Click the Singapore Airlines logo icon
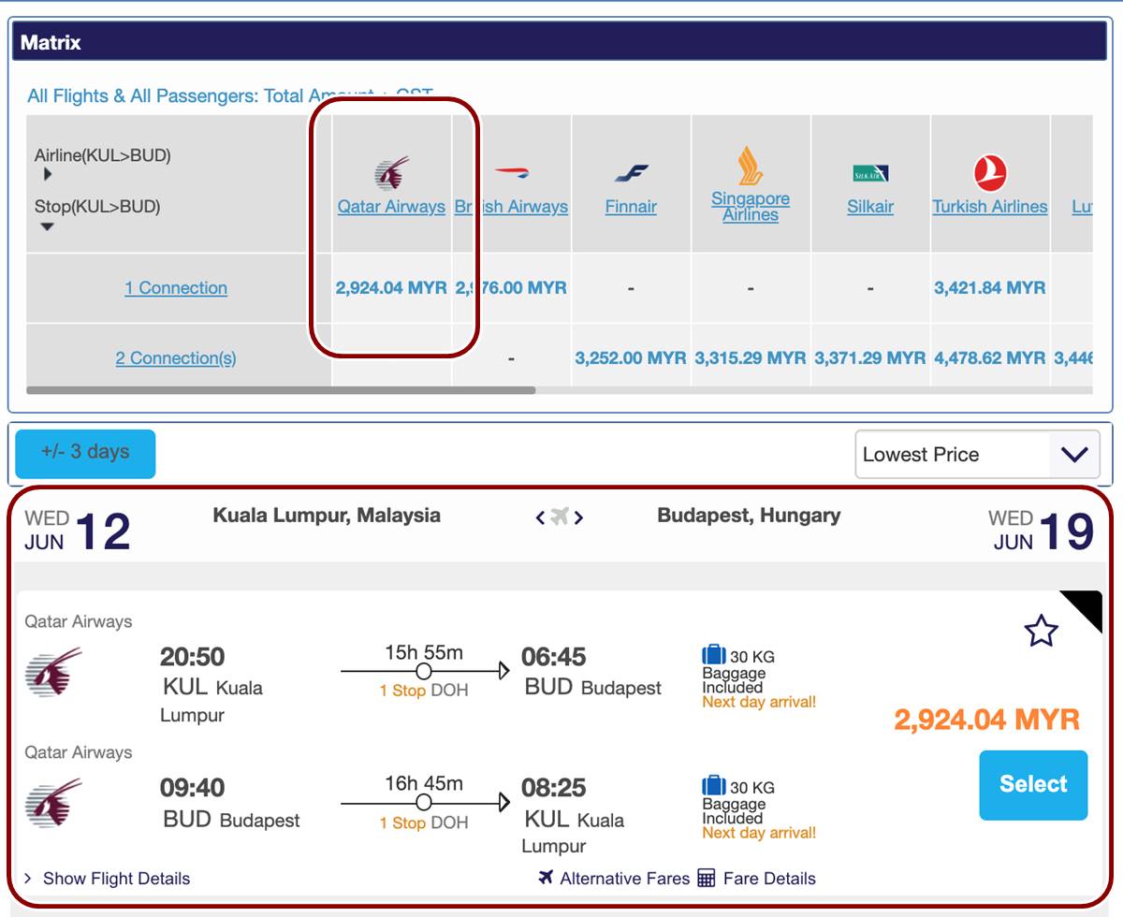Image resolution: width=1123 pixels, height=917 pixels. (x=751, y=166)
